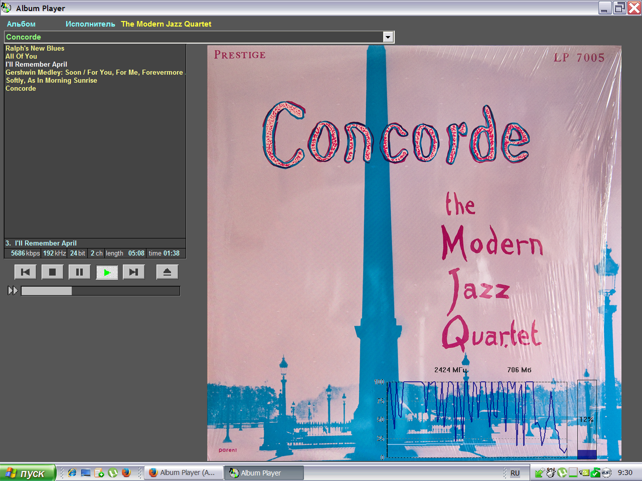Select track Ralph's New Blues
The image size is (642, 481).
[35, 48]
